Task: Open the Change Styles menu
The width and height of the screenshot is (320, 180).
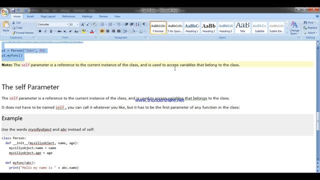Action: click(294, 28)
